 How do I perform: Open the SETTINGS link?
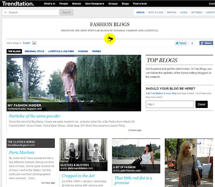point(197,12)
